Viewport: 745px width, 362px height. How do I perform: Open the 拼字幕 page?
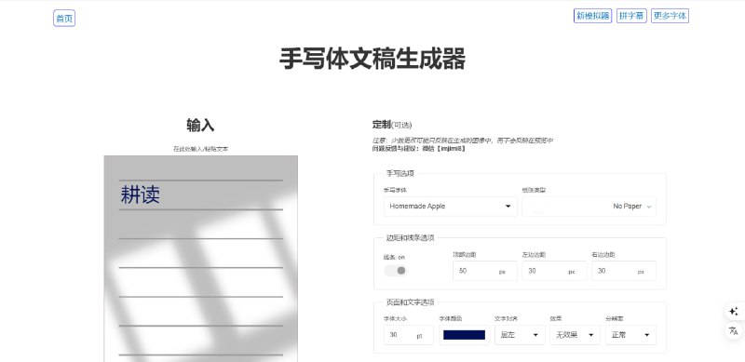coord(631,16)
